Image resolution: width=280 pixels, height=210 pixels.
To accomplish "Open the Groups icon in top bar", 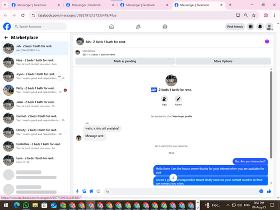I will click(165, 27).
